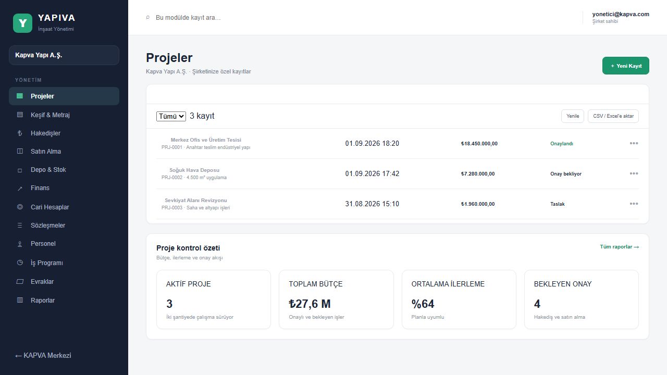Click the Yeni Kayıt button
The image size is (667, 375).
pos(626,66)
